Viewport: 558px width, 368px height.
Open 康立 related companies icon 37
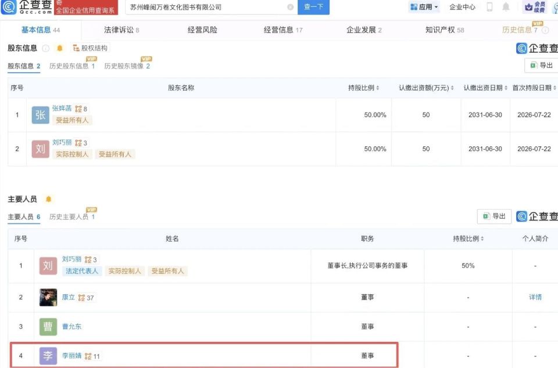tap(86, 298)
